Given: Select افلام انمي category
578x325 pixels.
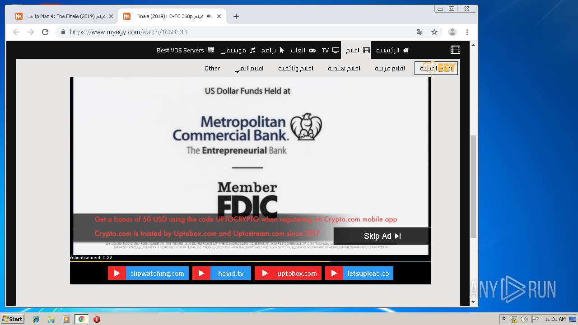Looking at the screenshot, I should point(249,68).
